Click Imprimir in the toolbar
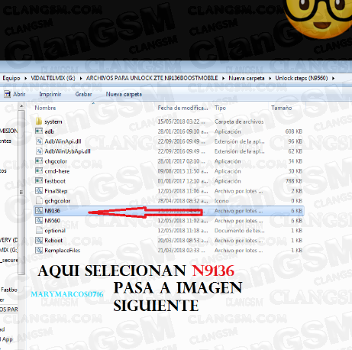 50,94
